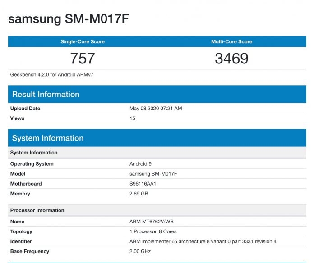Click the Topology value 1 Processor, 8 Cores
Screen dimensions: 314x263
tap(153, 231)
